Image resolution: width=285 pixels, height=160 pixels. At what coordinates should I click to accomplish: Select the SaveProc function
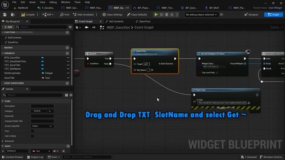13,42
